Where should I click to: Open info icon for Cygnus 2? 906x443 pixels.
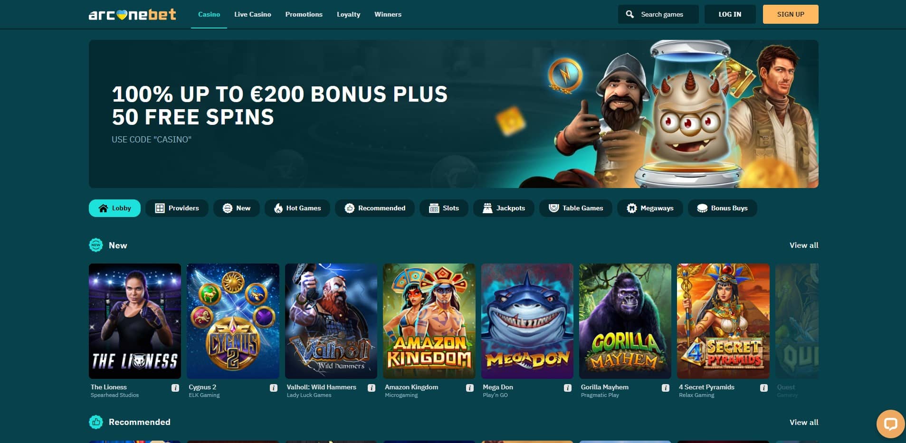(x=274, y=388)
